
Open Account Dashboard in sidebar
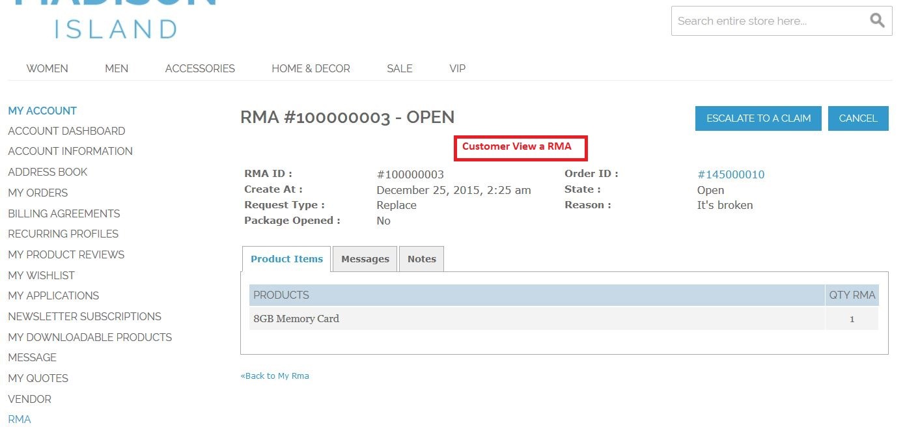(x=66, y=131)
